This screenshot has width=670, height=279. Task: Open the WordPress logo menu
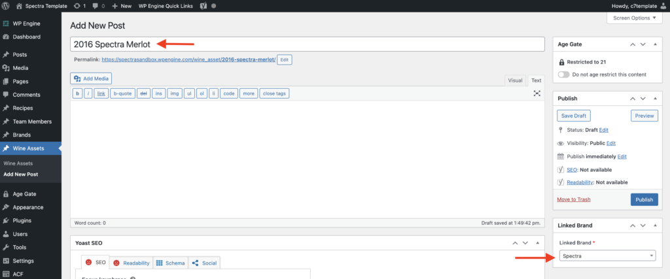[x=6, y=6]
